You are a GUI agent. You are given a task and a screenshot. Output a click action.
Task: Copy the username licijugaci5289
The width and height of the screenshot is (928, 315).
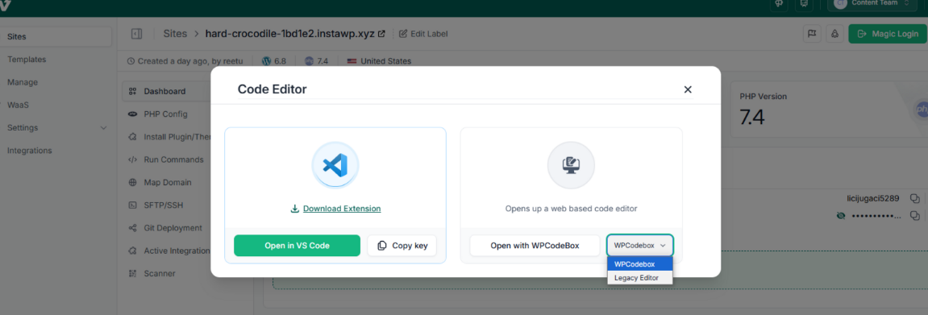point(914,198)
